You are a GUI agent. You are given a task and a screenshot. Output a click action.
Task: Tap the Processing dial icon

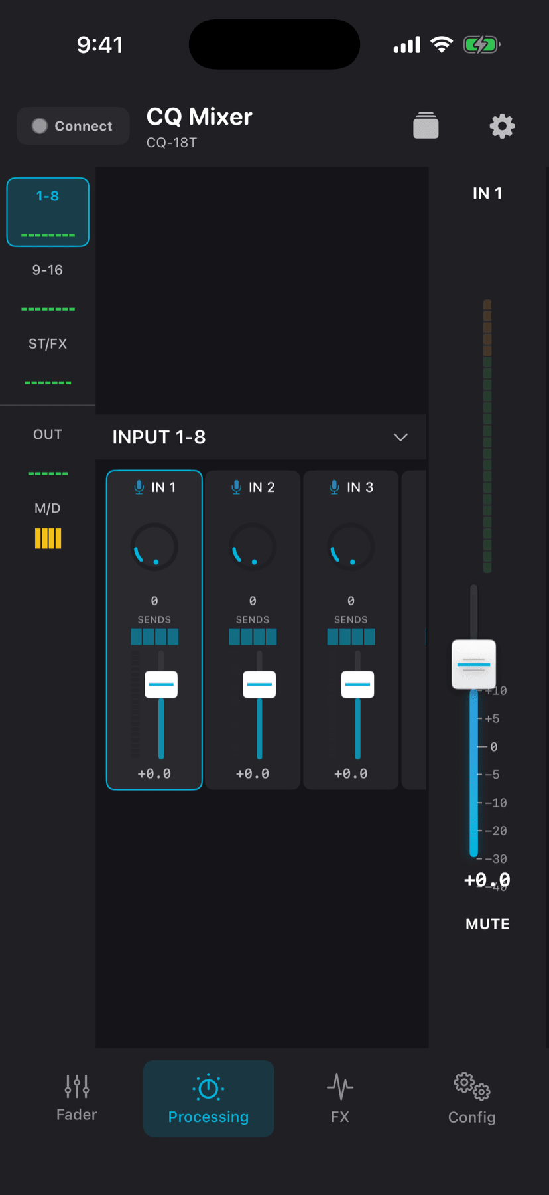tap(208, 1087)
